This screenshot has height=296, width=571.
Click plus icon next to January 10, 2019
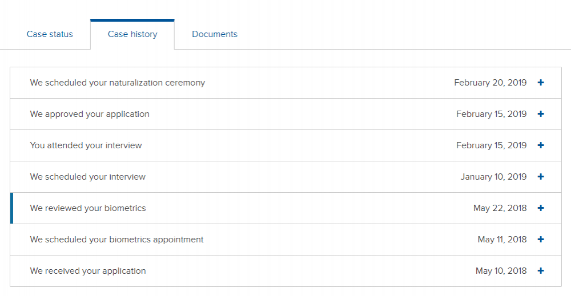[541, 176]
